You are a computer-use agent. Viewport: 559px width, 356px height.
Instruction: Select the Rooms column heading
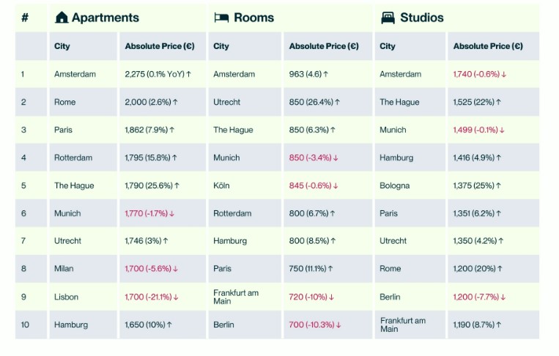[x=253, y=18]
